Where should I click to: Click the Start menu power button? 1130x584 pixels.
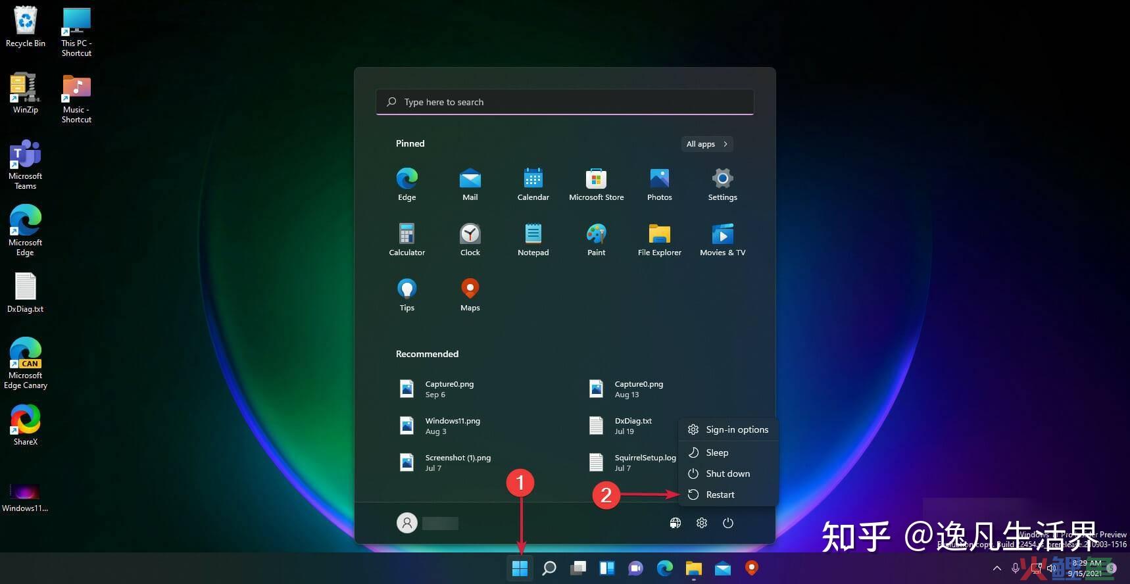point(727,523)
